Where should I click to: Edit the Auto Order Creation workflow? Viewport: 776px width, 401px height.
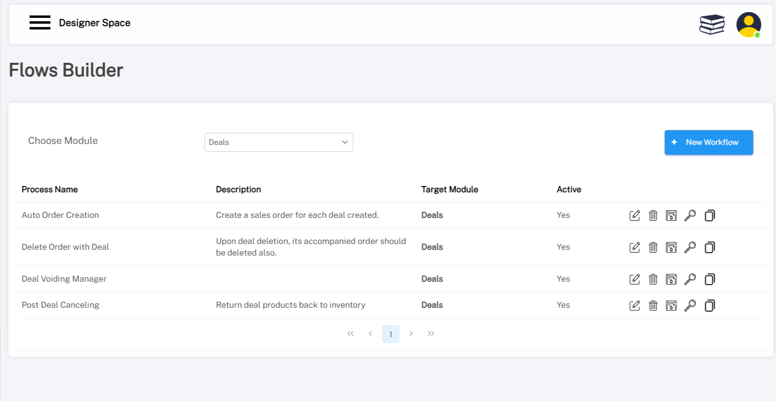coord(634,215)
